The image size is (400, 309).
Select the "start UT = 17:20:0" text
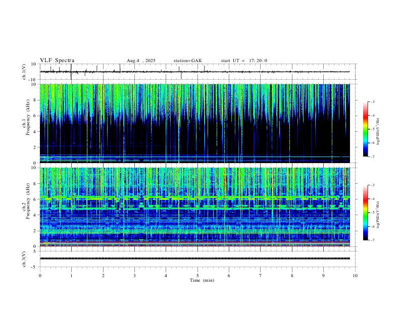pos(244,61)
